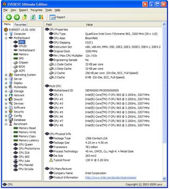Image resolution: width=170 pixels, height=189 pixels.
Task: Click the Report toolbar button
Action: [57, 17]
